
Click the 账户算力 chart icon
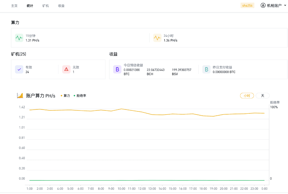pos(20,96)
